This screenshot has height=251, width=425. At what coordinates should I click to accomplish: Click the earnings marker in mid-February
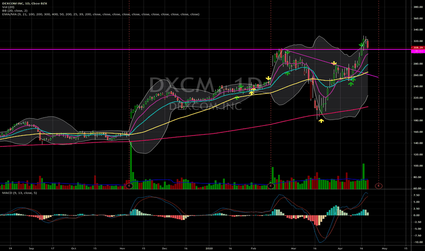tap(270, 186)
